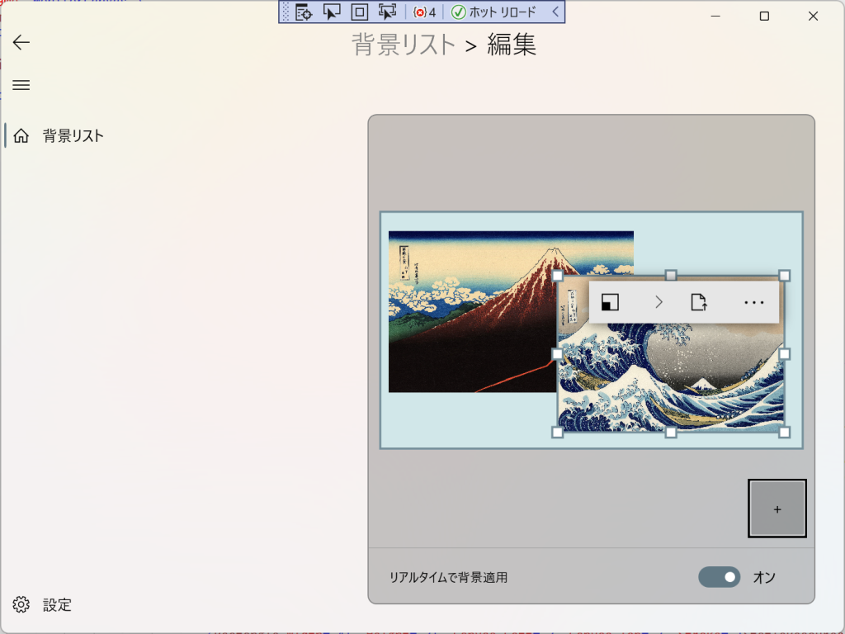Open the more options ellipsis menu

pyautogui.click(x=754, y=302)
